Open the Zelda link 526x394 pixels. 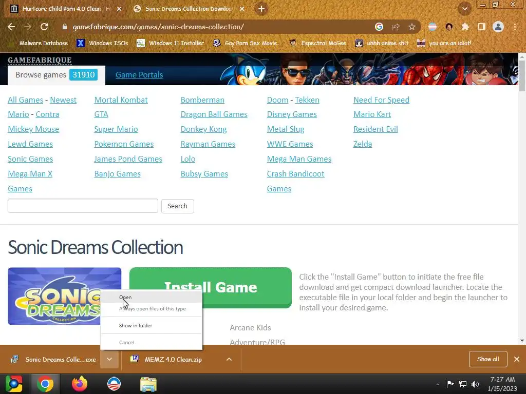click(363, 144)
